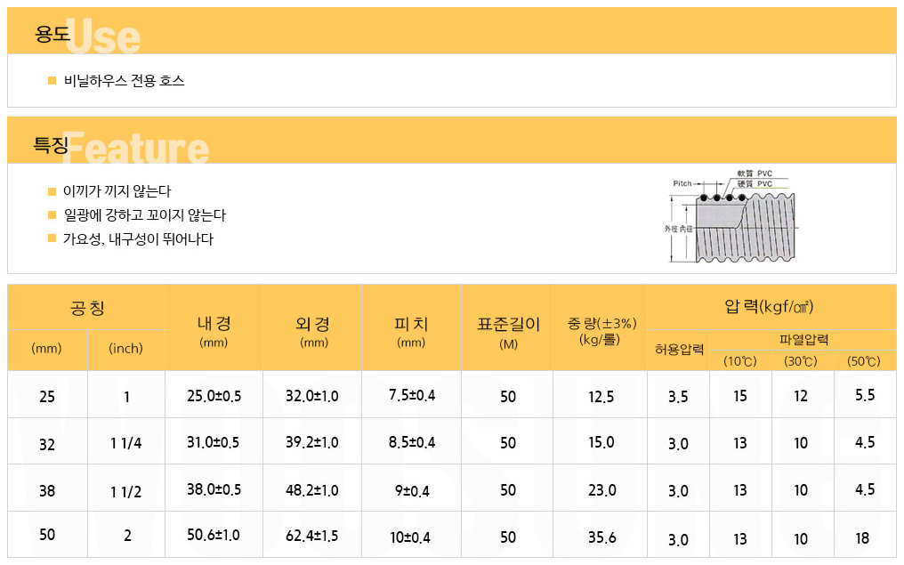Screen dimensions: 904x565
Task: Click the '특징' section heading
Action: (51, 145)
